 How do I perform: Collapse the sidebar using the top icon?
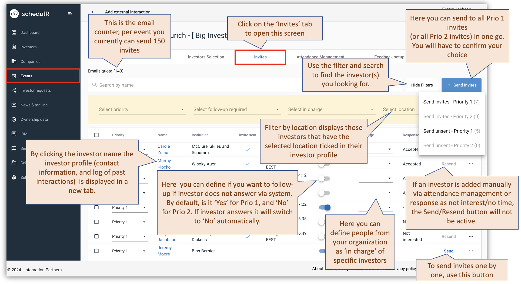(x=70, y=13)
